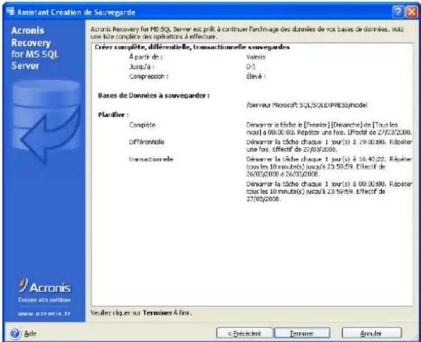421x342 pixels.
Task: Select the 'D:\' destination value
Action: point(251,67)
